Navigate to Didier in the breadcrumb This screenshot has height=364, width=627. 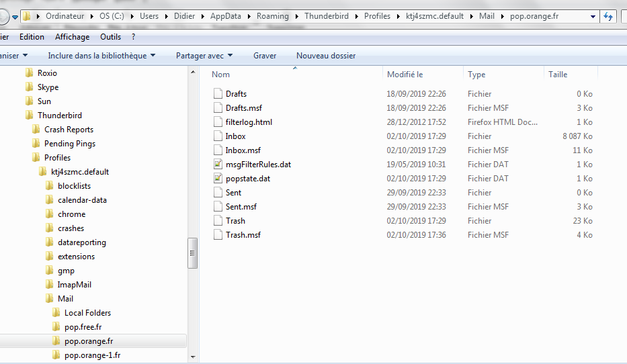[184, 16]
